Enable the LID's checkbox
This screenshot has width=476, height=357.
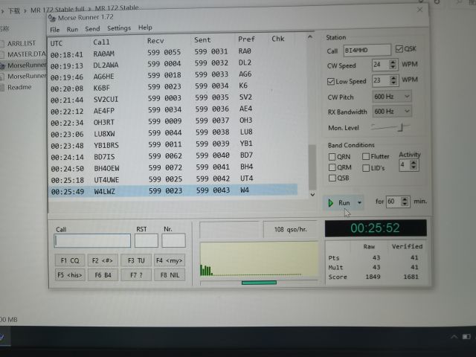(366, 168)
